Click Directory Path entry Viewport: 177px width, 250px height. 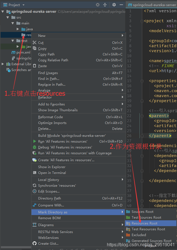click(x=79, y=198)
